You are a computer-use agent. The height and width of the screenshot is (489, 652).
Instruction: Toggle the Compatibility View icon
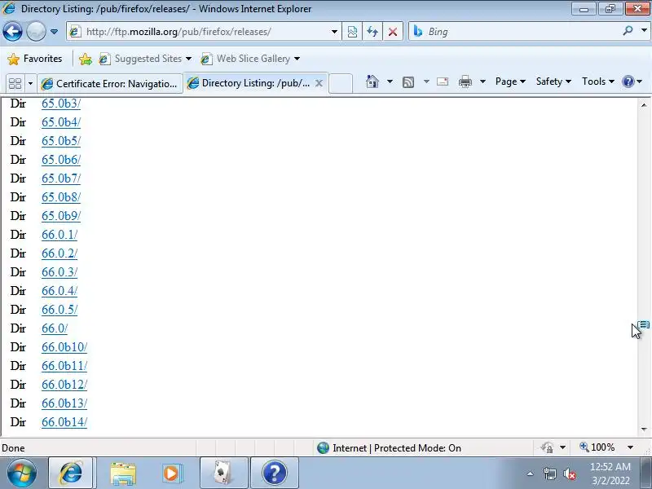[x=352, y=32]
